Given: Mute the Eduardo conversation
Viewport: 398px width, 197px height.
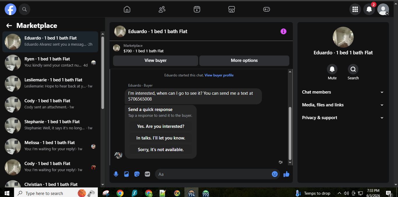Looking at the screenshot, I should (332, 69).
